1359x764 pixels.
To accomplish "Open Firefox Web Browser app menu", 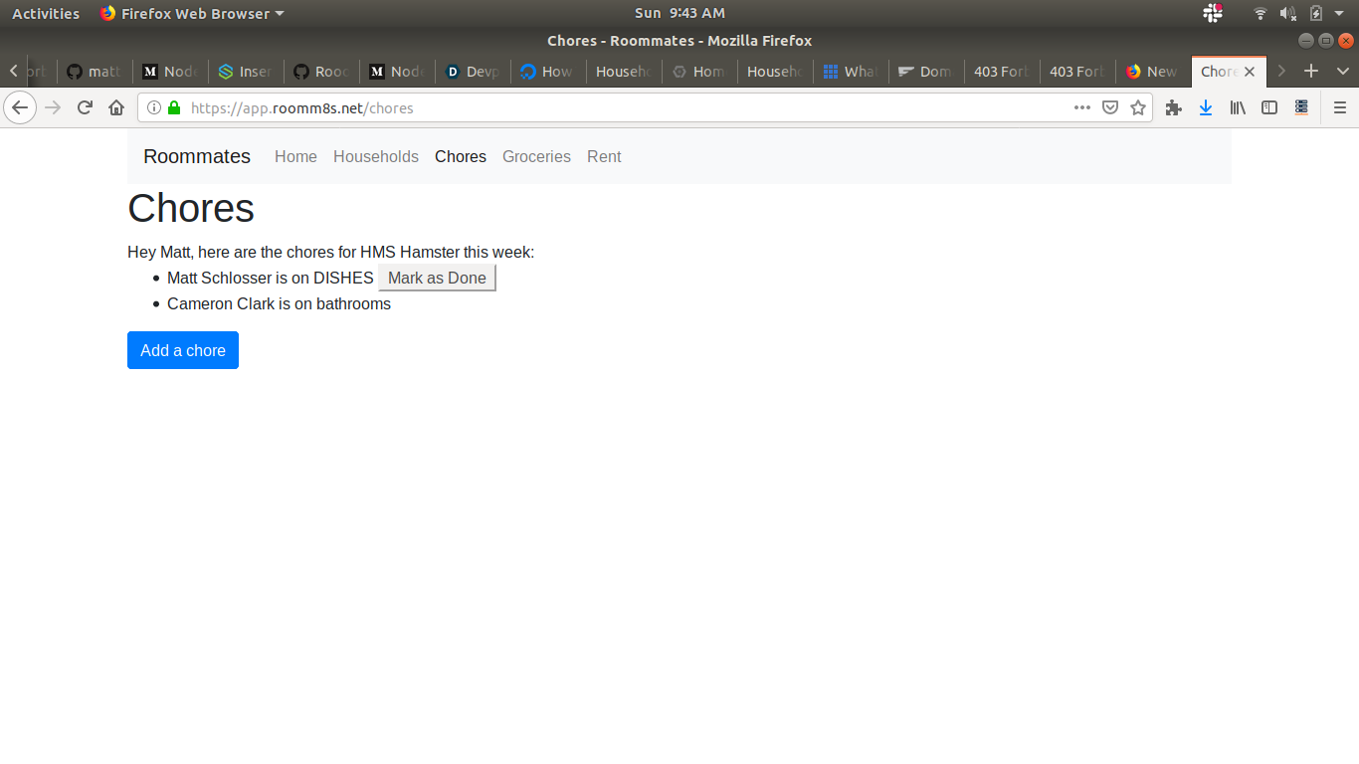I will click(192, 13).
